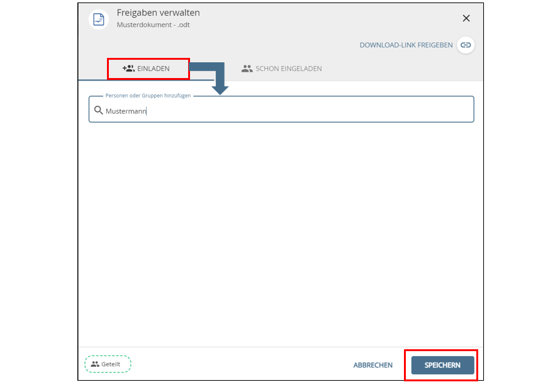Click on the typed text Mustermann
The height and width of the screenshot is (387, 560).
click(x=125, y=111)
